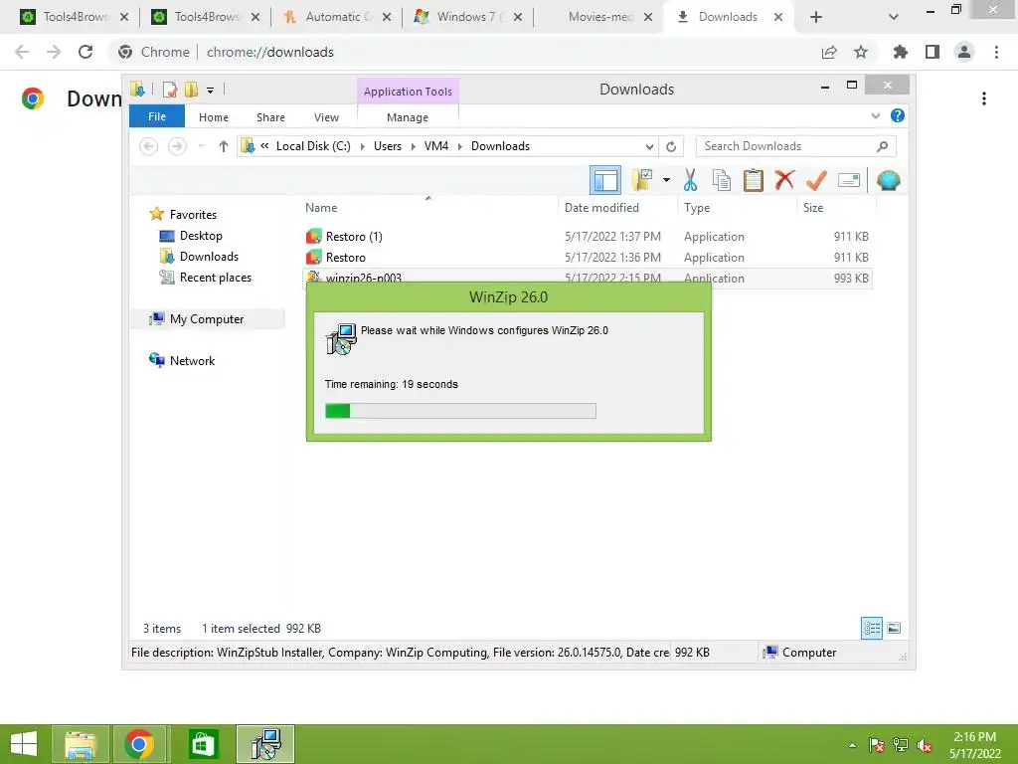Click the Paste clipboard icon

754,180
